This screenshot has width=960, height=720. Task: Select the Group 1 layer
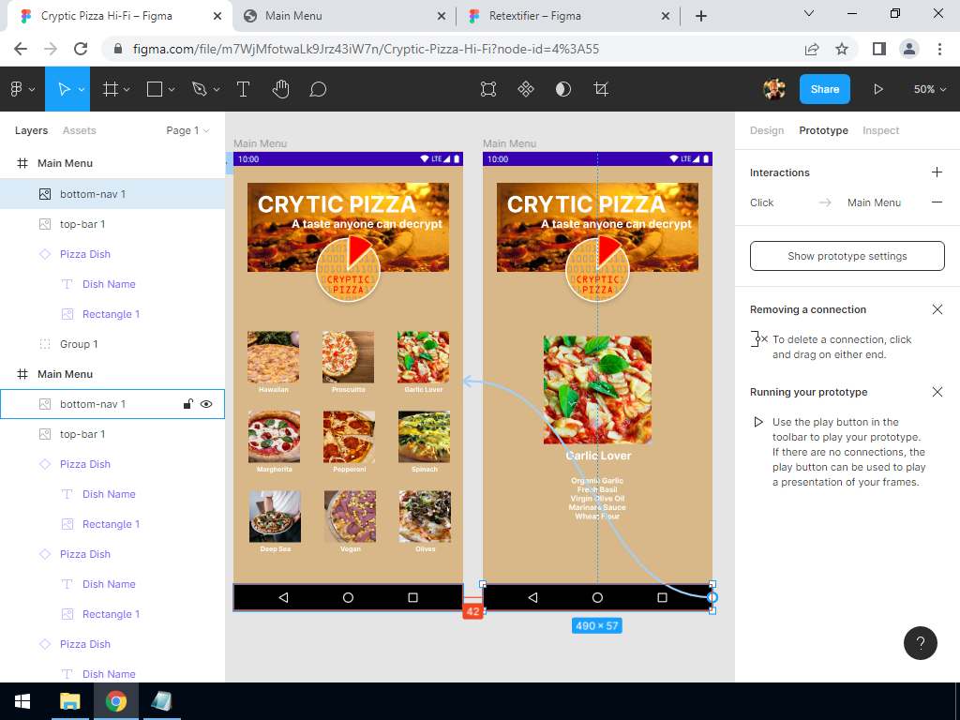112,344
